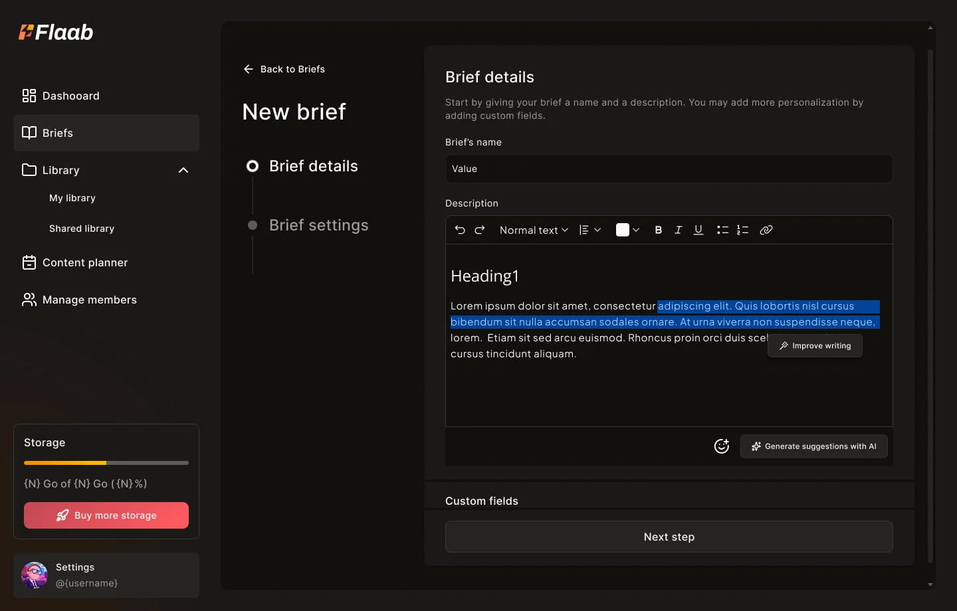Viewport: 957px width, 611px height.
Task: Toggle bold formatting
Action: (x=658, y=230)
